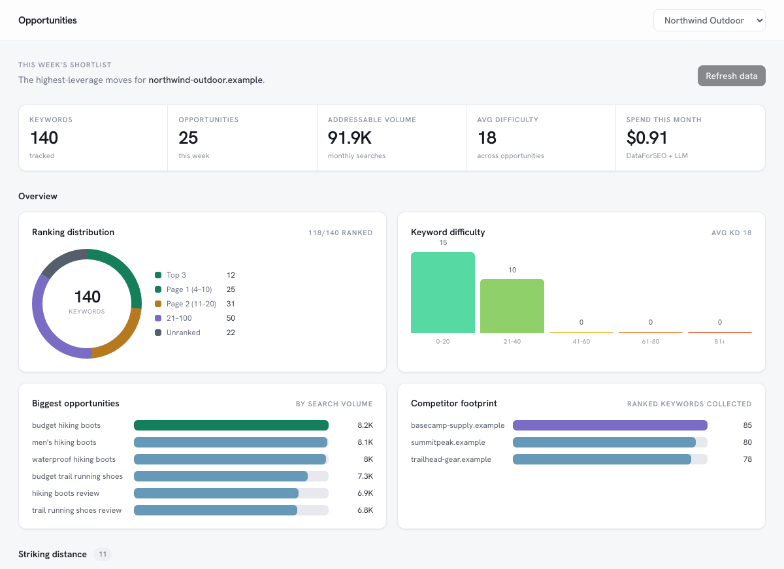Click the Keyword difficulty card title

(448, 232)
